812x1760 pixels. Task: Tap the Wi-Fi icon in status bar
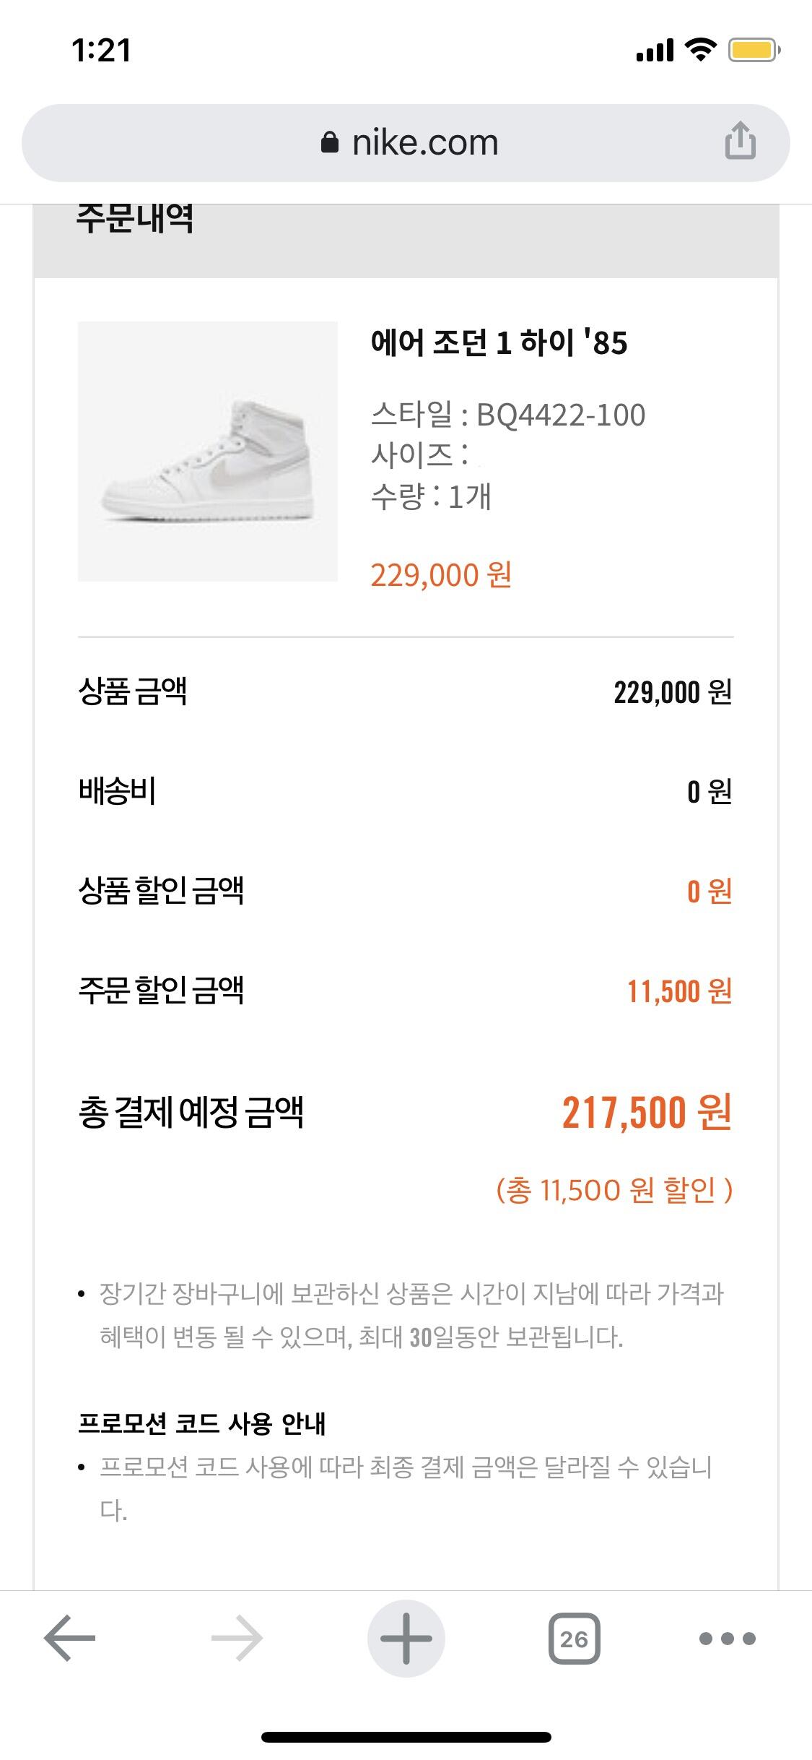click(x=699, y=50)
